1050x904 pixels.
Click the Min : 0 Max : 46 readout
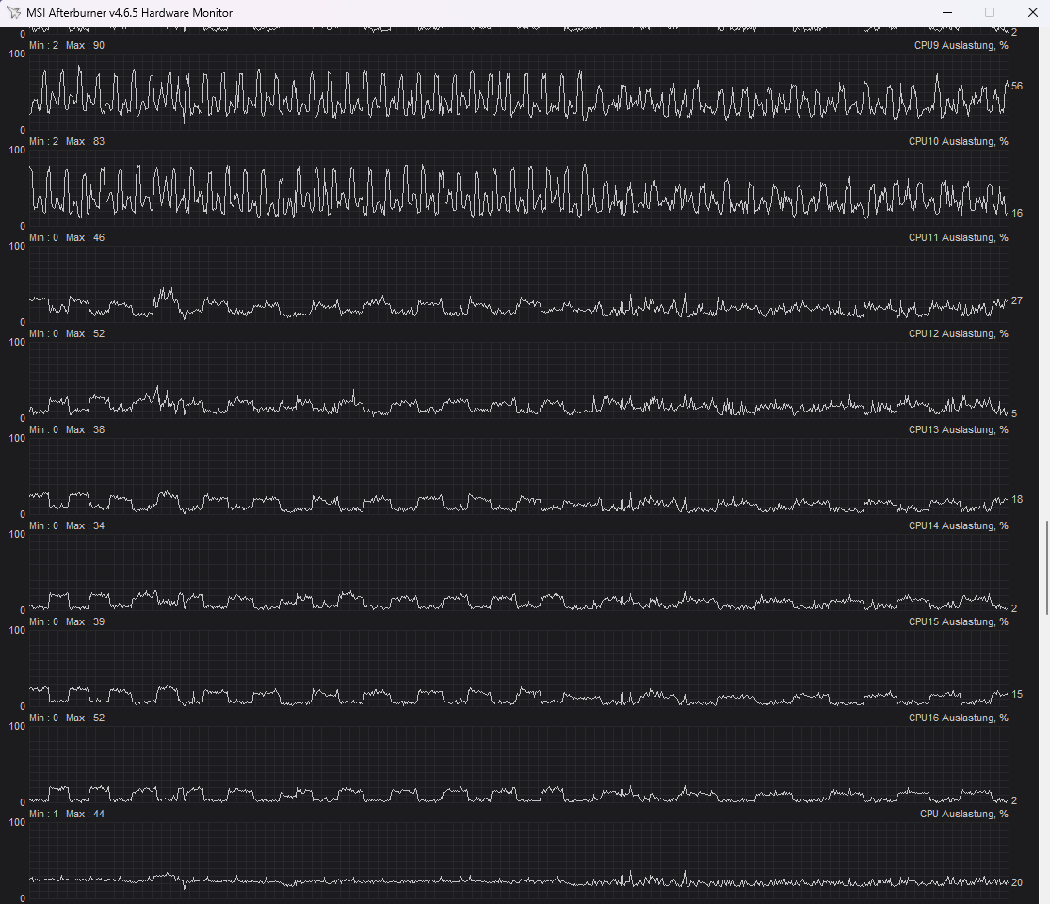[x=67, y=237]
